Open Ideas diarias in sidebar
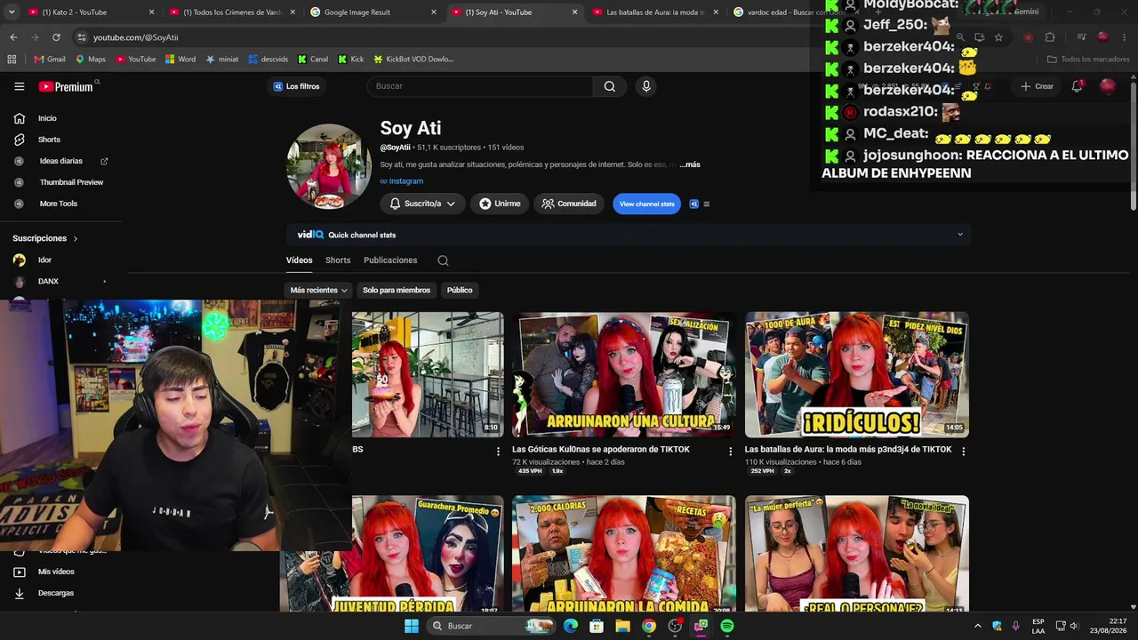Screen dimensions: 1138x640 (60, 161)
